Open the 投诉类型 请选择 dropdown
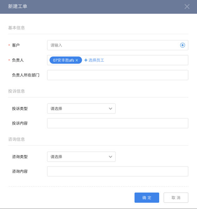Viewport: 197px width, 209px height. tap(81, 109)
